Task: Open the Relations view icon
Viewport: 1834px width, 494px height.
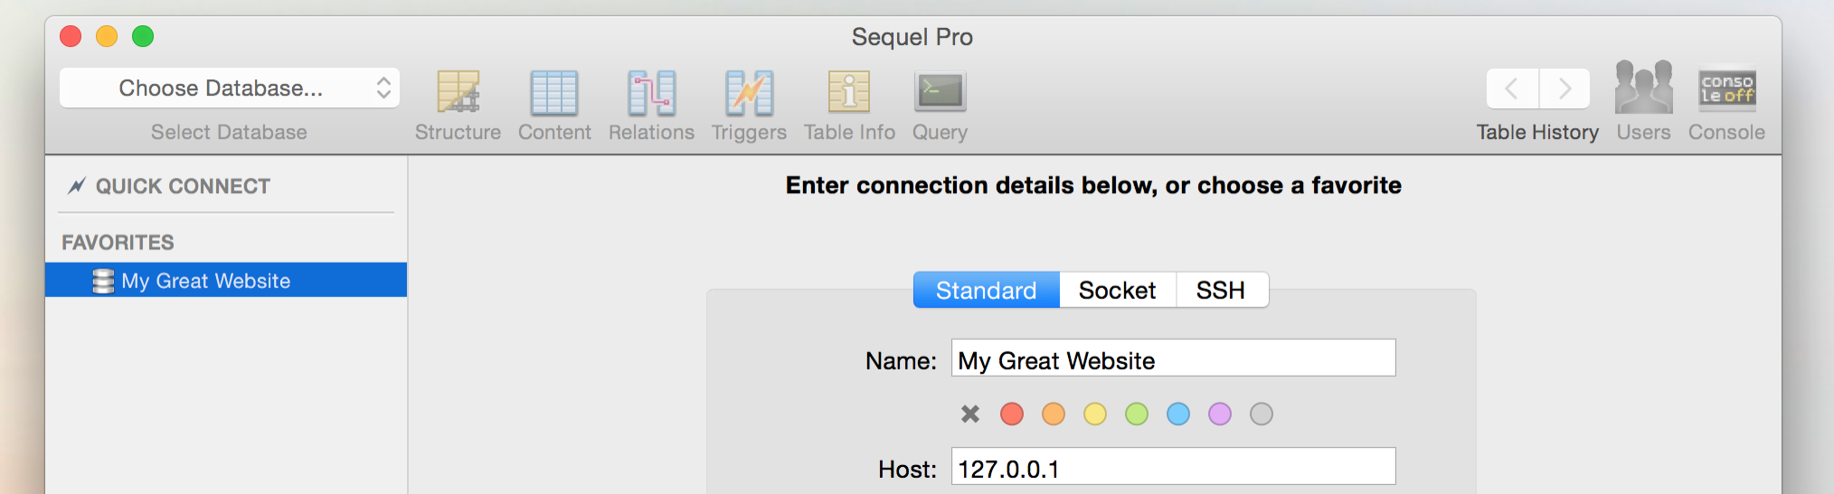Action: point(651,93)
